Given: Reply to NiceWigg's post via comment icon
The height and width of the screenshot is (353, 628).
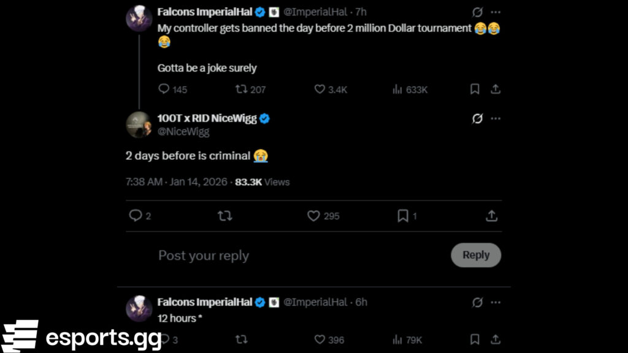Looking at the screenshot, I should pos(136,216).
